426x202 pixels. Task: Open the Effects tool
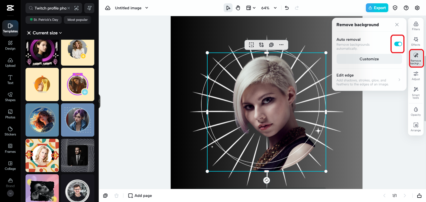pyautogui.click(x=416, y=42)
